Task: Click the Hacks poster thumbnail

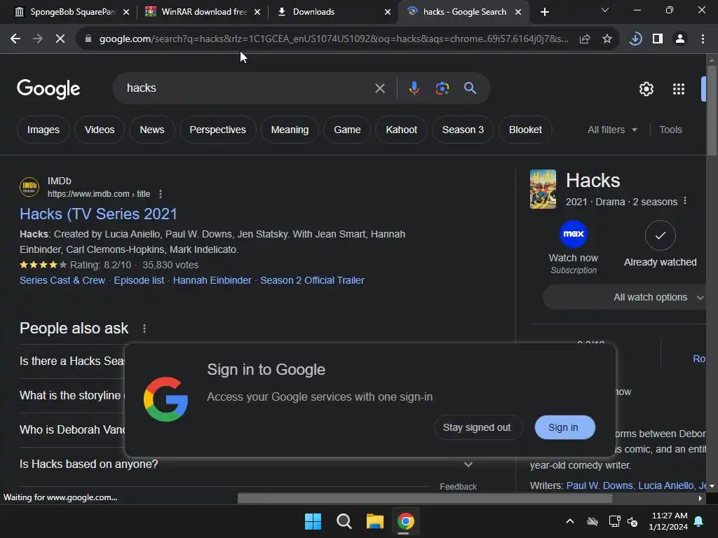Action: [543, 189]
